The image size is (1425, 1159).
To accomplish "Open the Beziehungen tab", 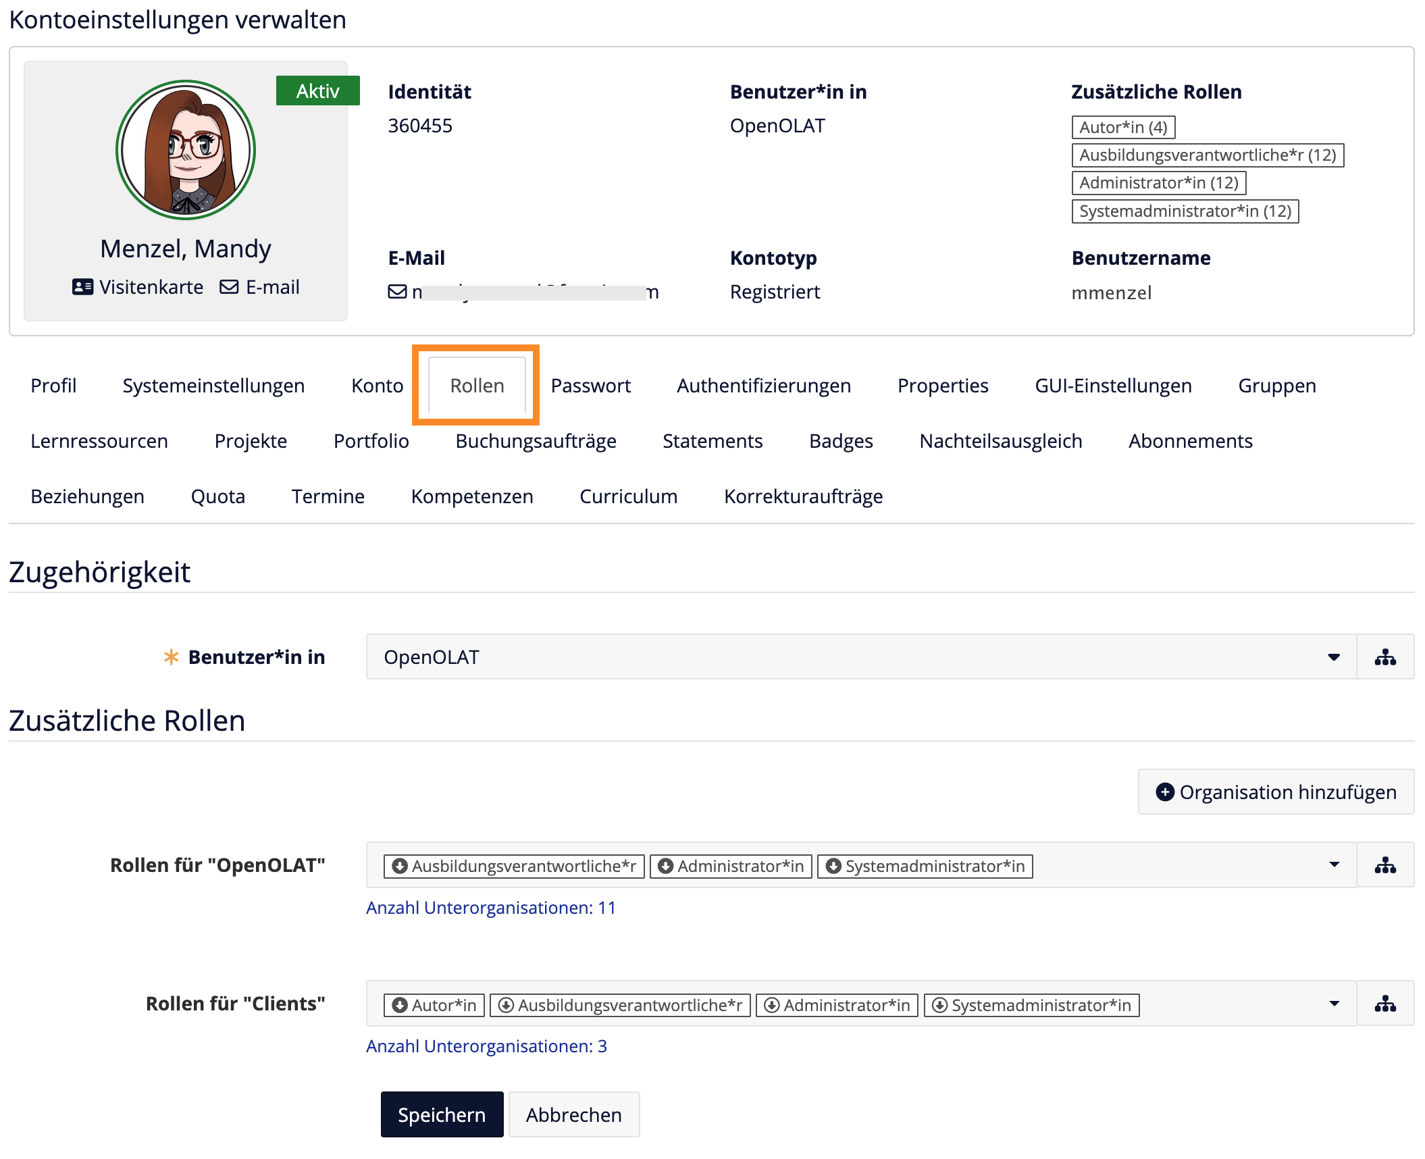I will click(x=87, y=496).
